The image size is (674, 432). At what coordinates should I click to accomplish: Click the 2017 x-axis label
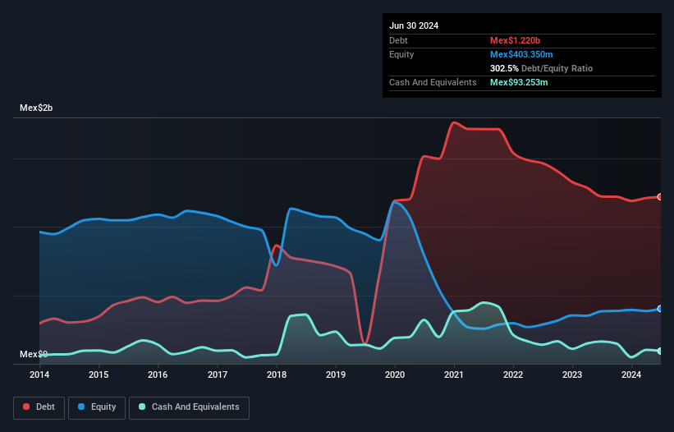218,375
